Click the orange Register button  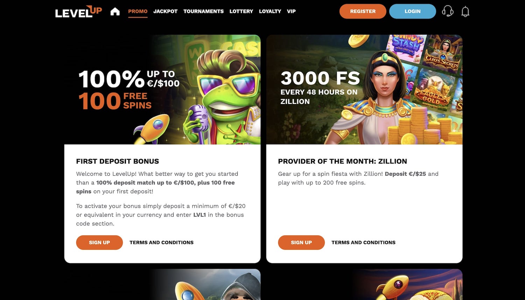pos(363,11)
